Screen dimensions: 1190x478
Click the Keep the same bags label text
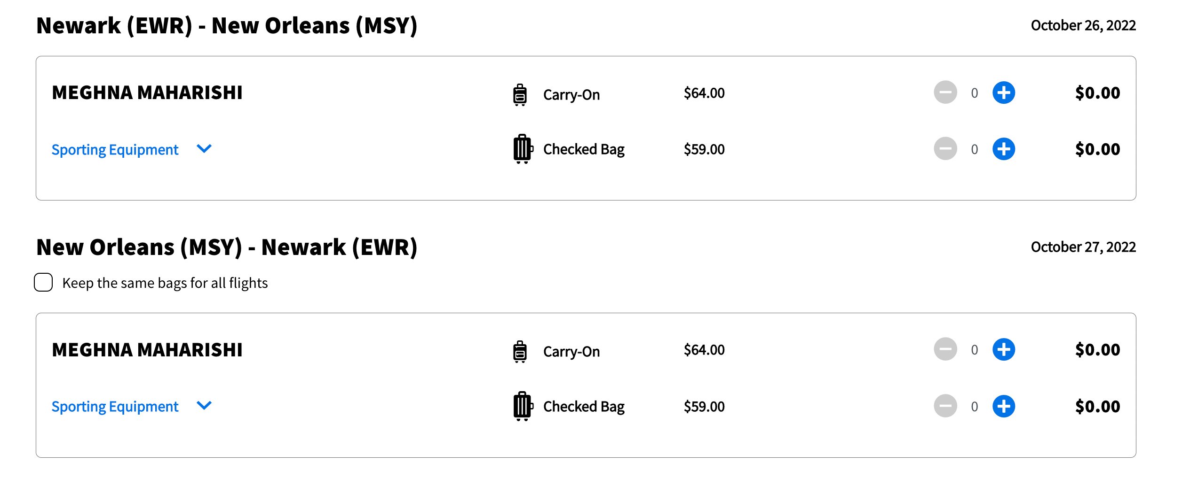165,283
